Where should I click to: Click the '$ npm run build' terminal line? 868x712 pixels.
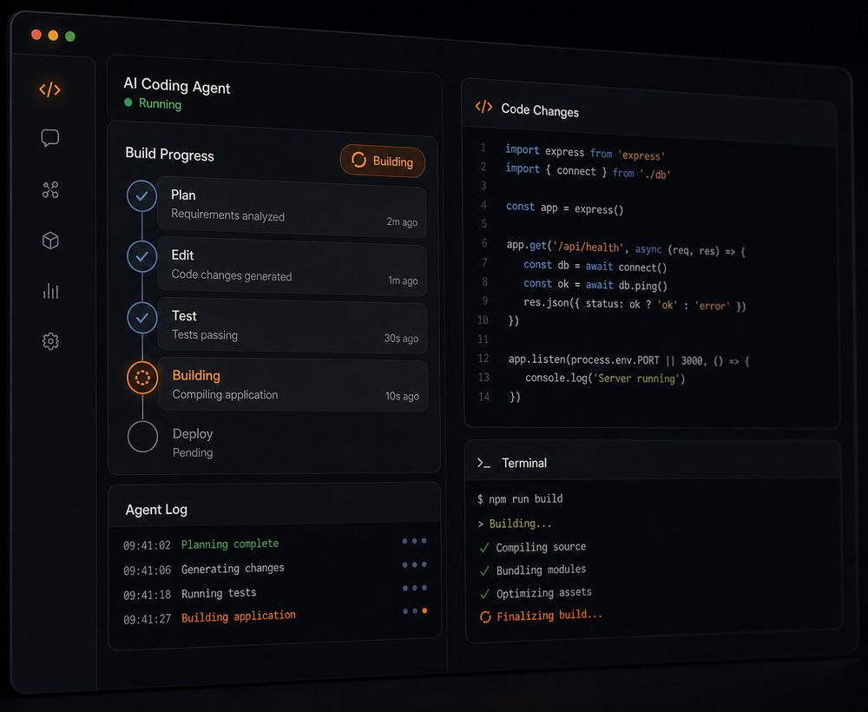click(x=520, y=499)
